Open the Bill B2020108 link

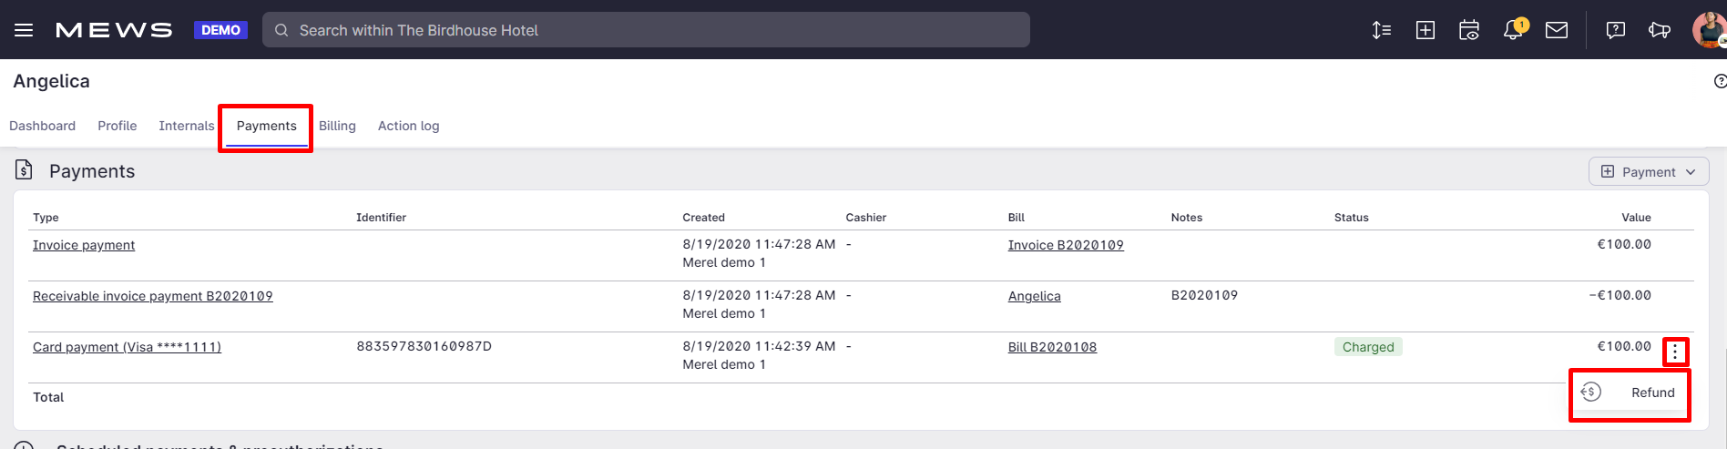coord(1052,347)
